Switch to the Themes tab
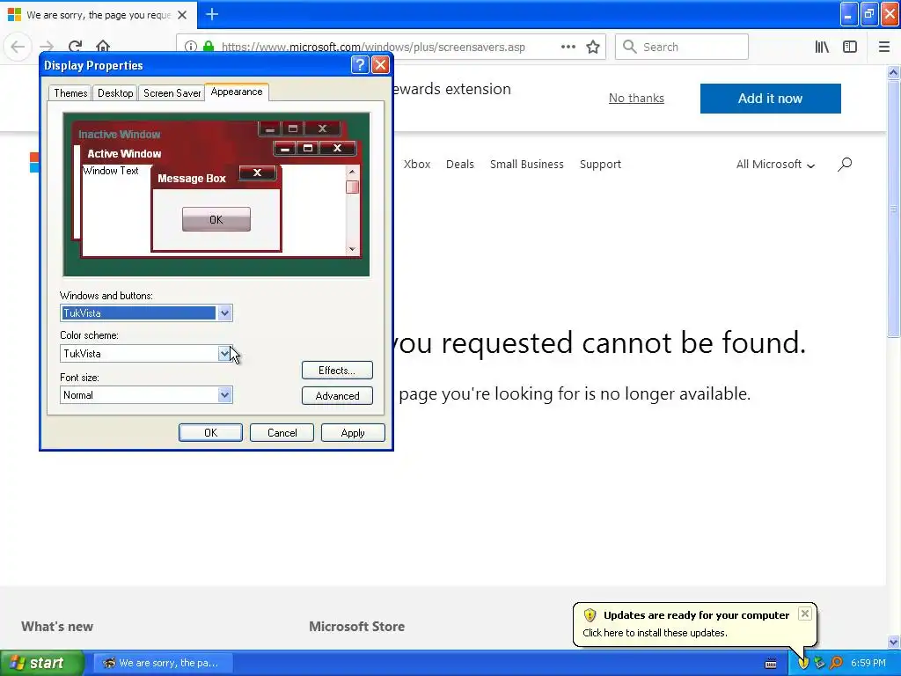Image resolution: width=901 pixels, height=676 pixels. [70, 93]
